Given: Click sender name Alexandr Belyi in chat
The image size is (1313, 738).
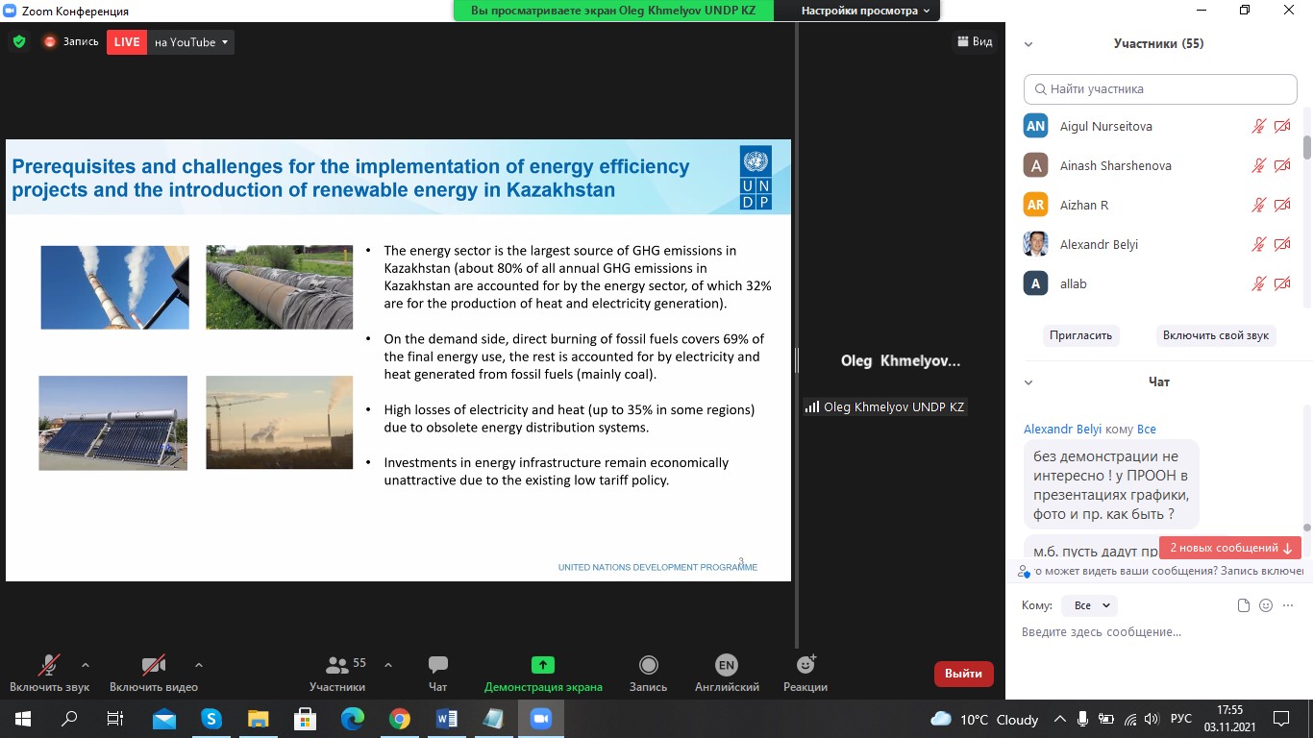Looking at the screenshot, I should tap(1062, 430).
